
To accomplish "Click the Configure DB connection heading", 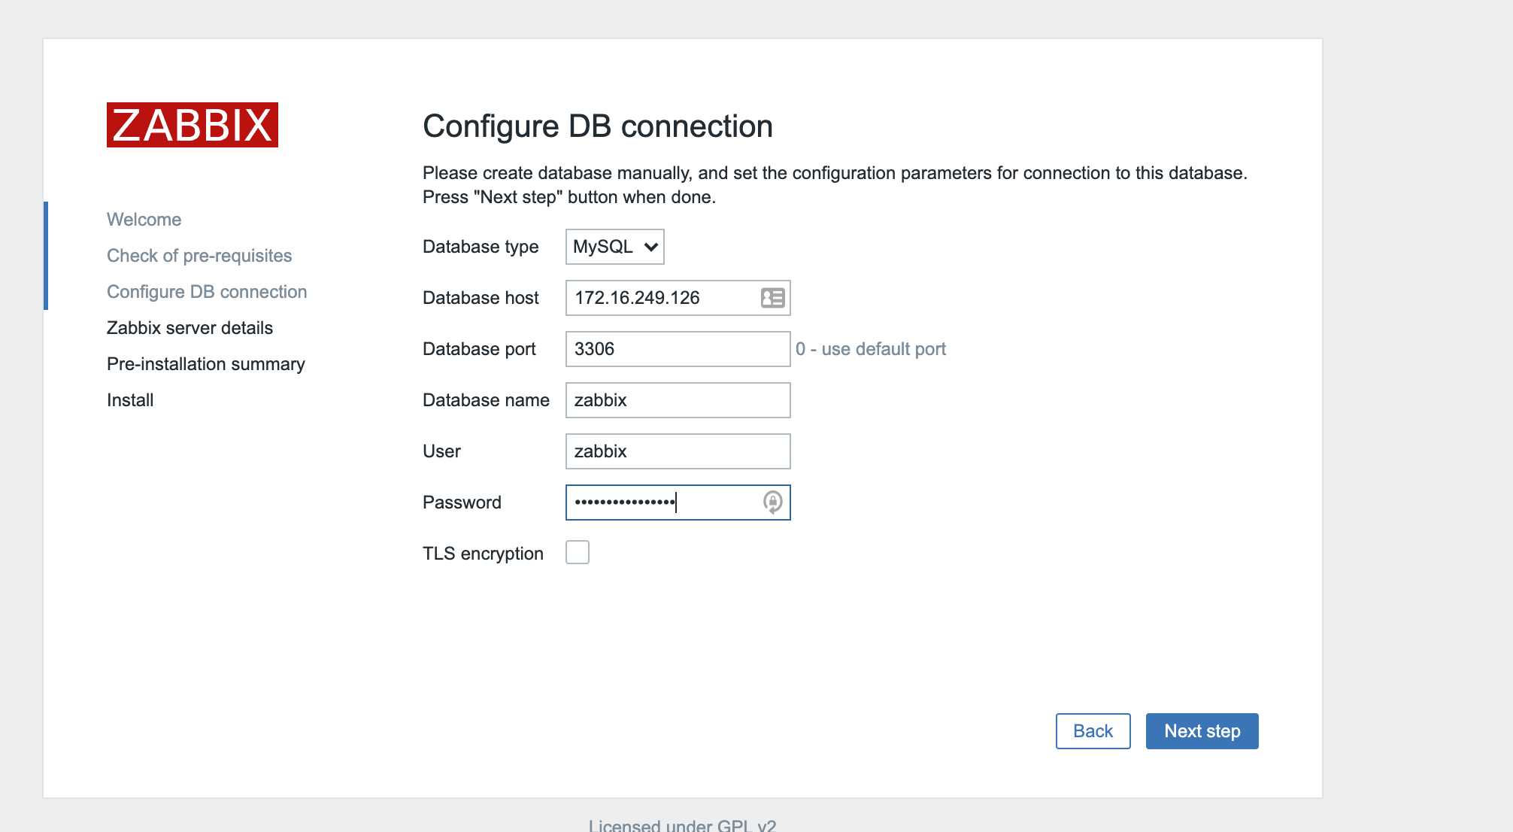I will (x=598, y=126).
